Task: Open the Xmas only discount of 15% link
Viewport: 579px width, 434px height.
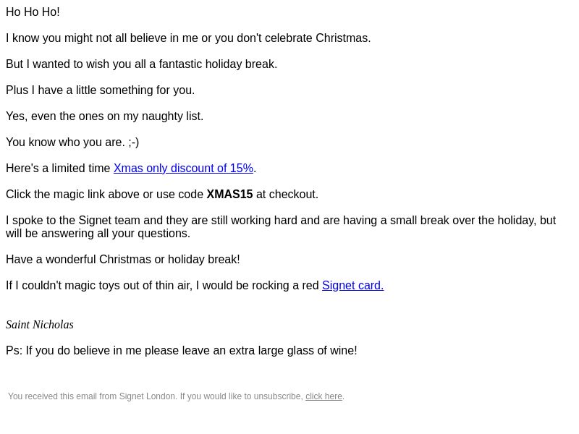Action: (183, 169)
